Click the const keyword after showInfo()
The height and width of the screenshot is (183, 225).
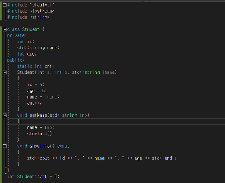63,146
